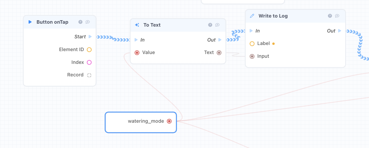Select the watering_mode variable node
Screen dimensions: 369x148
pyautogui.click(x=141, y=122)
